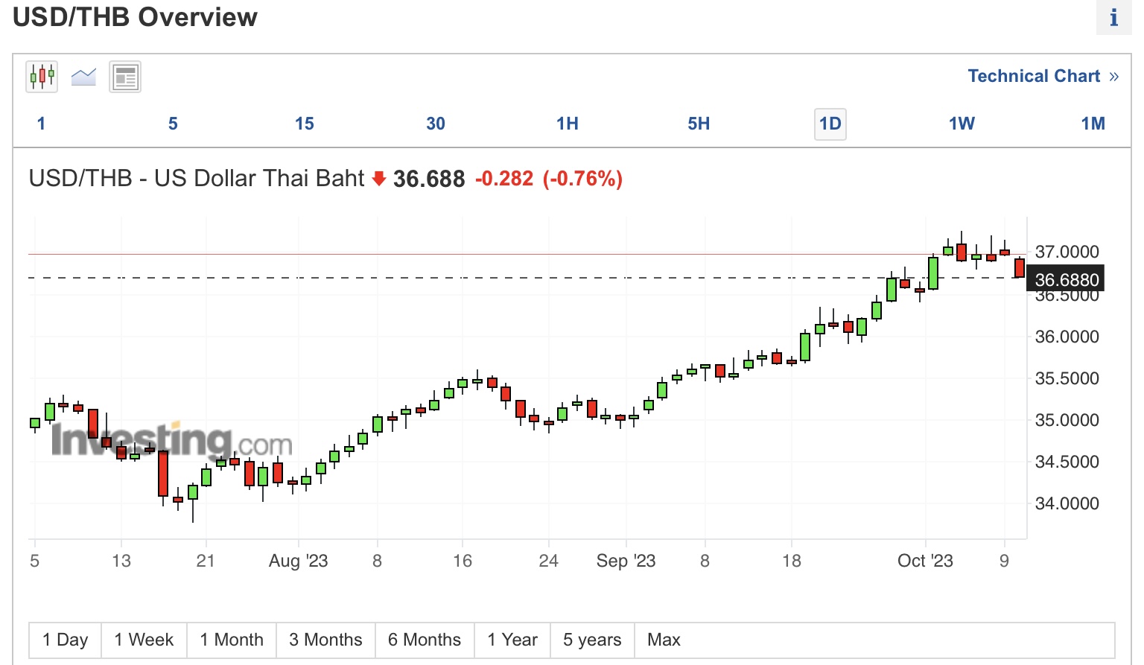
Task: Click the 34.5000 axis price label
Action: click(x=1067, y=462)
